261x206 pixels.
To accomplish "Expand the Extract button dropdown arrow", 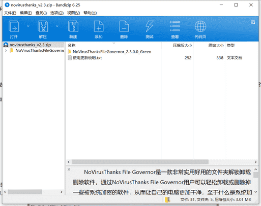I will pyautogui.click(x=57, y=26).
